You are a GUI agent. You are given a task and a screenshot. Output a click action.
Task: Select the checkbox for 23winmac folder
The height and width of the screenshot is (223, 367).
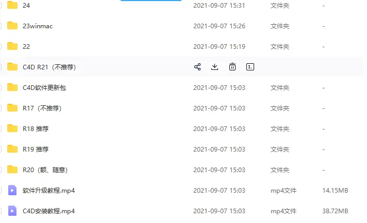click(1, 26)
